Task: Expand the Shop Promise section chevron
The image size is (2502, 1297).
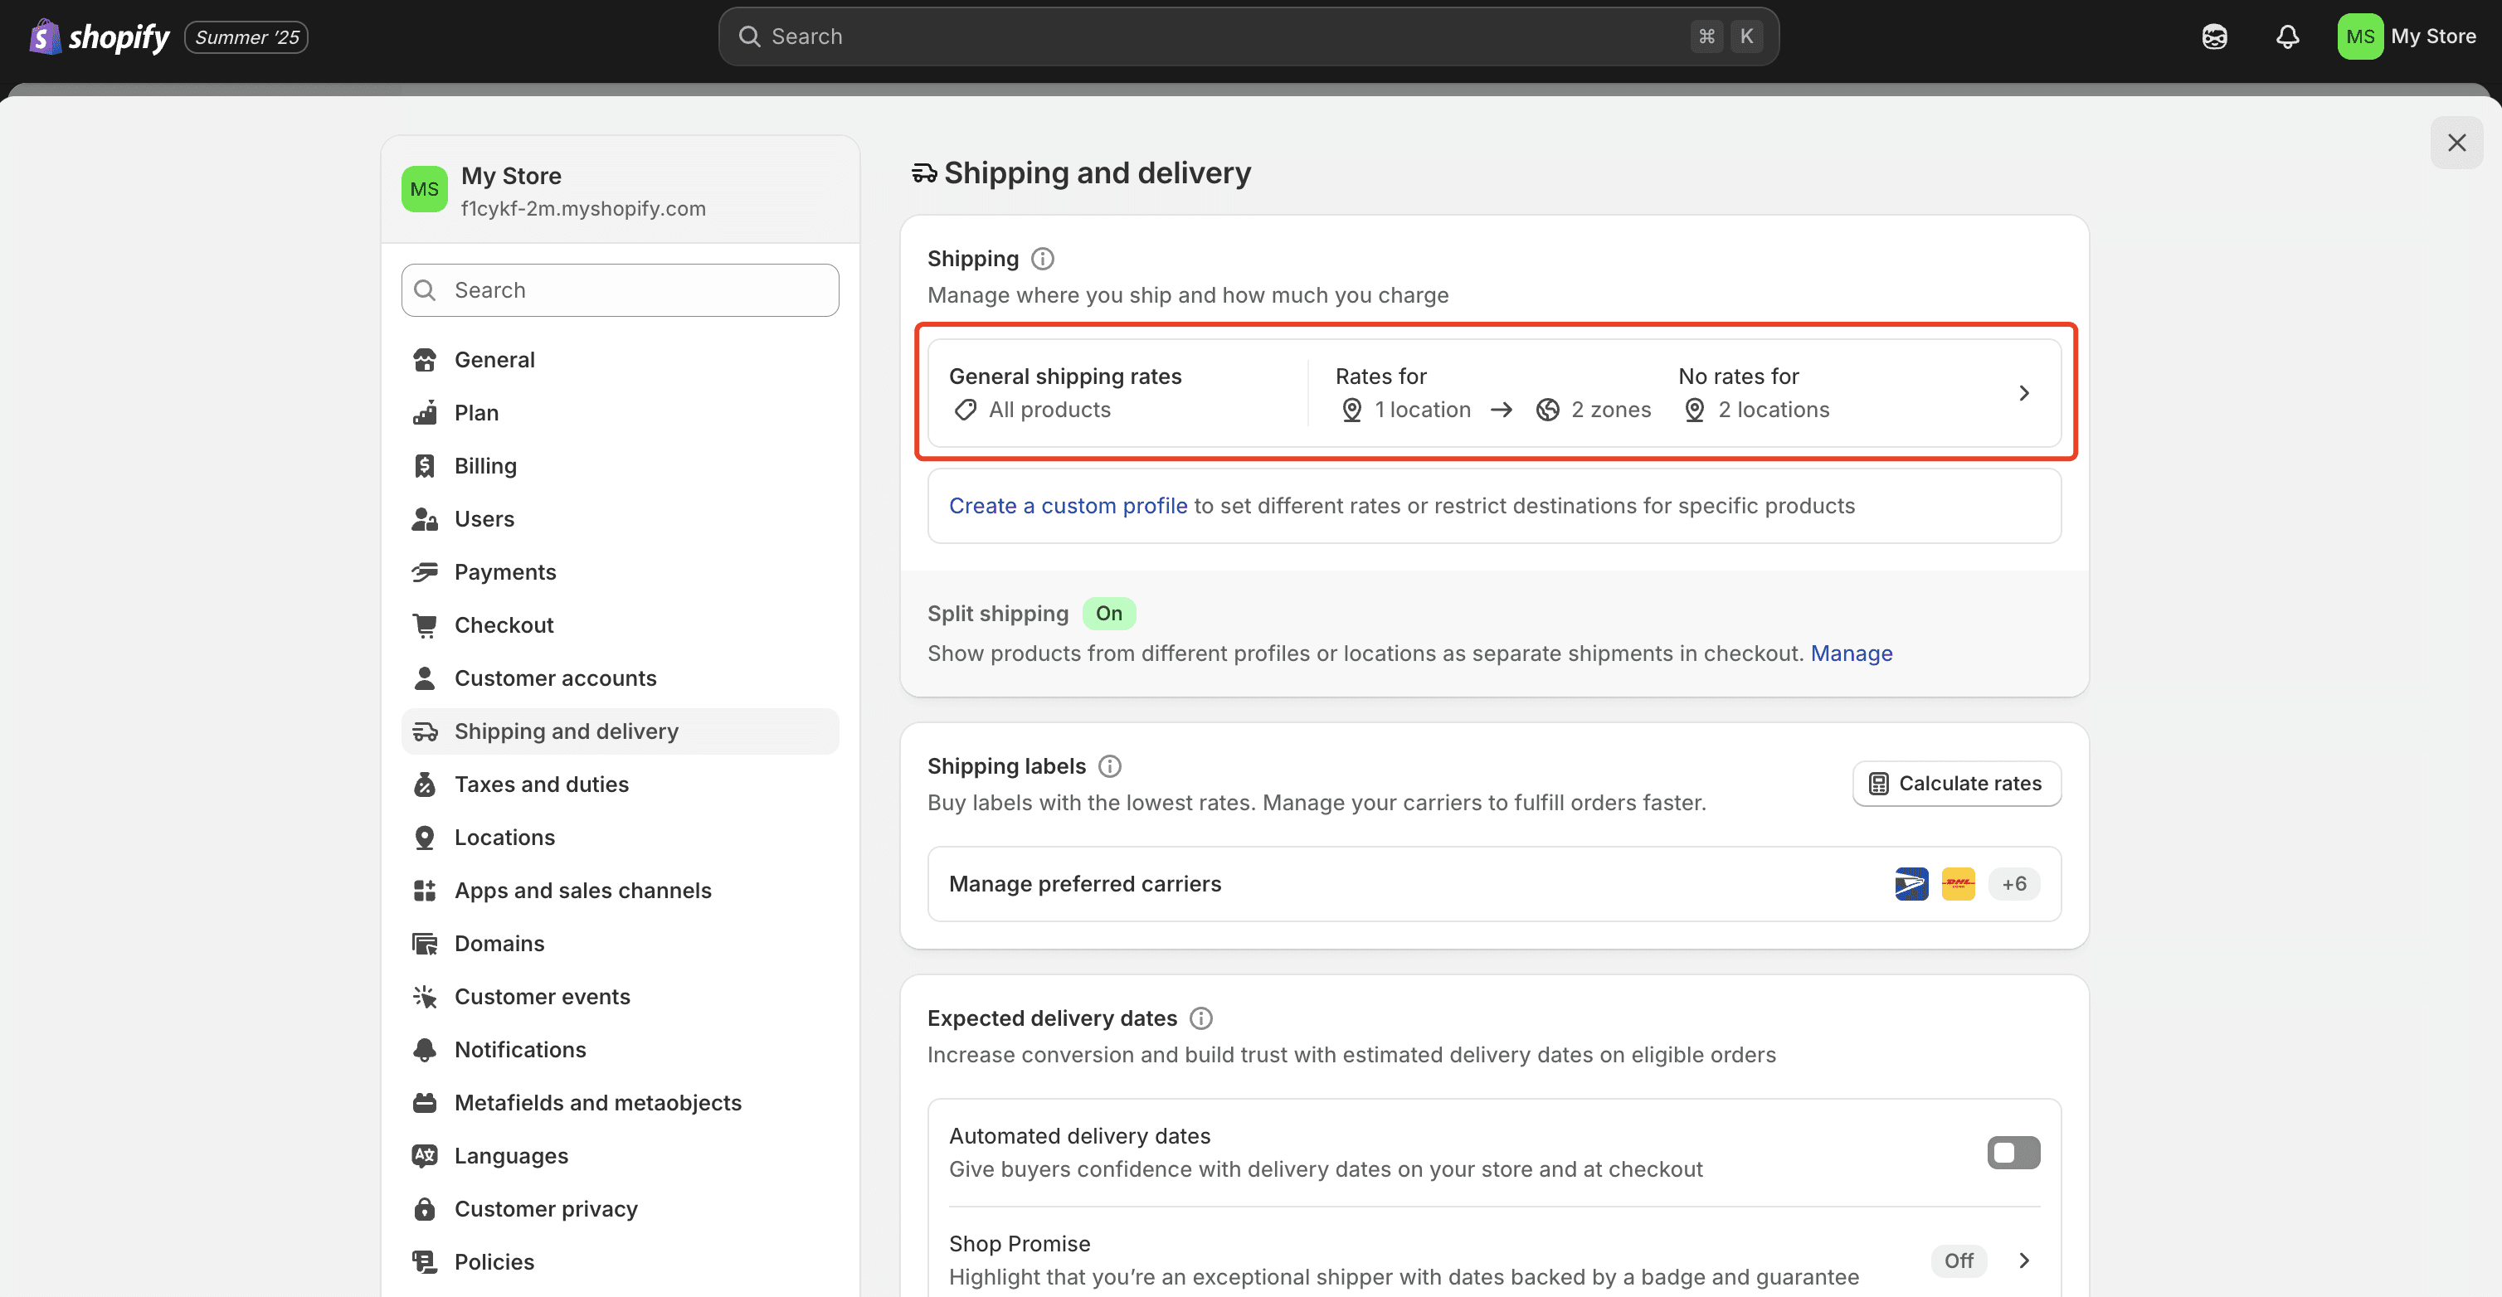Action: (x=2024, y=1261)
